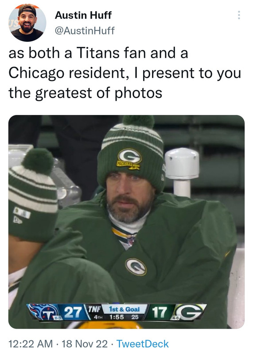Screen dimensions: 253x355
Task: Click the Packers score of 17
Action: [159, 312]
